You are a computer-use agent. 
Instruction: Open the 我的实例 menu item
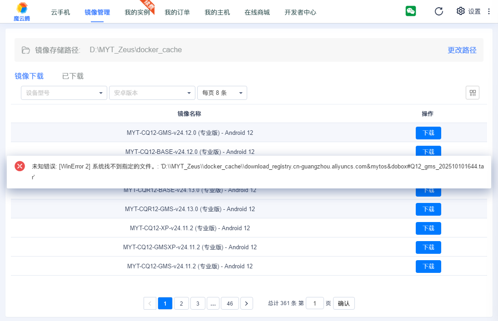coord(137,12)
